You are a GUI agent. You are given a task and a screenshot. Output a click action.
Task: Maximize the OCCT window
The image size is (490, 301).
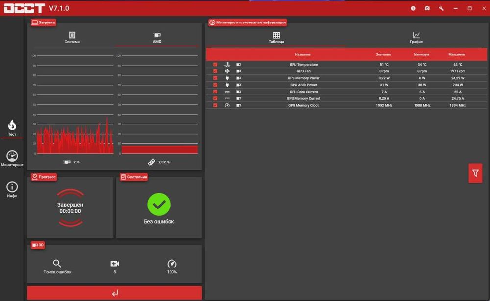coord(469,8)
